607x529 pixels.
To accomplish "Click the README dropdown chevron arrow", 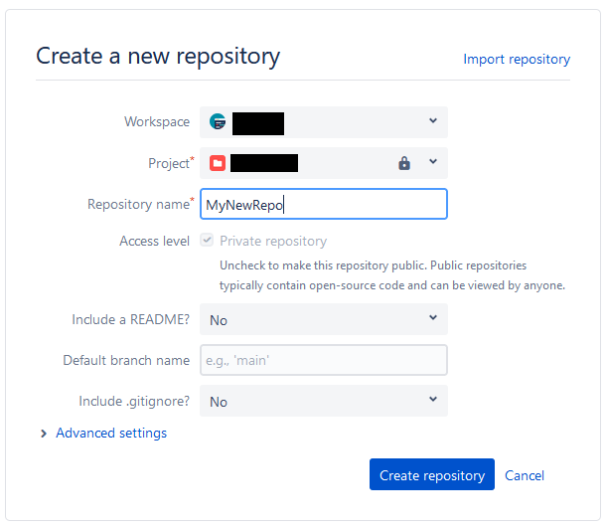I will 433,318.
